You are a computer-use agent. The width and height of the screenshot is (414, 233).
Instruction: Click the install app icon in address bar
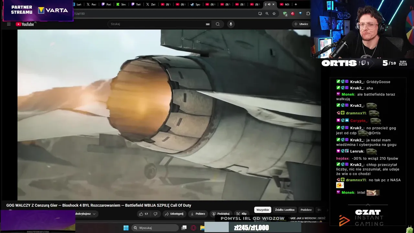tap(260, 14)
